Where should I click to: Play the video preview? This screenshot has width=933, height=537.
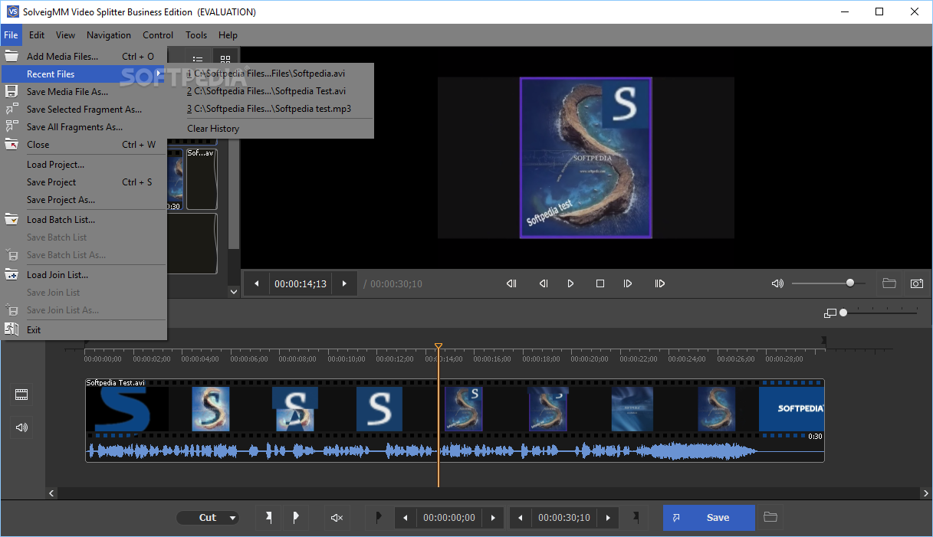571,283
